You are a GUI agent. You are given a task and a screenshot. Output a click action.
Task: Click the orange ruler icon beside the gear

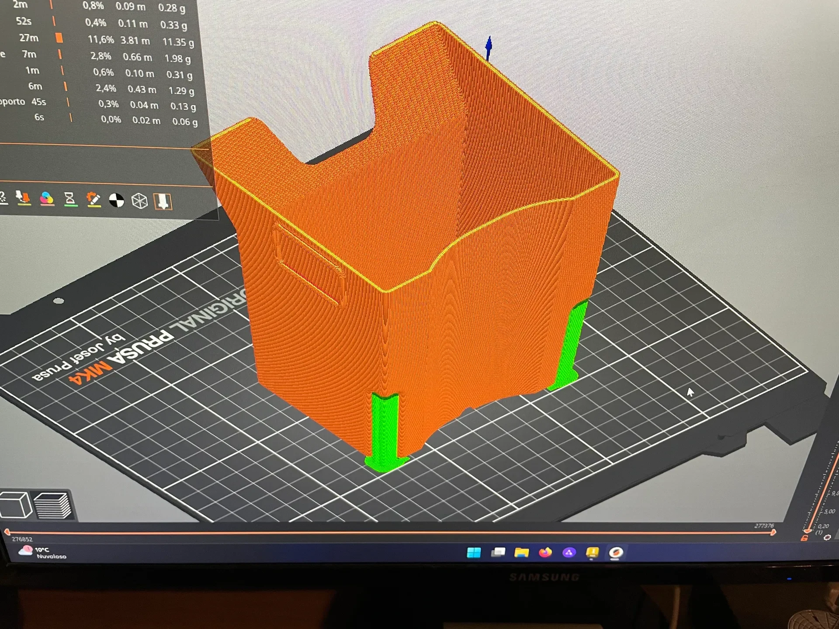[x=804, y=538]
